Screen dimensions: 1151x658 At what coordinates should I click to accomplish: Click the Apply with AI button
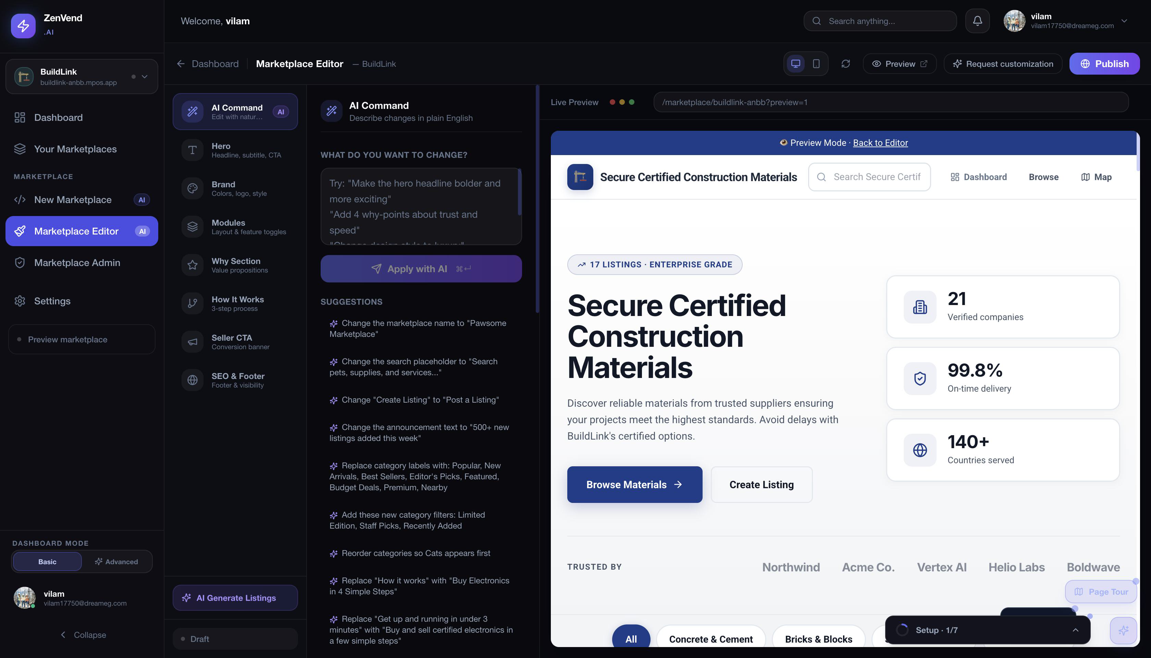click(421, 268)
